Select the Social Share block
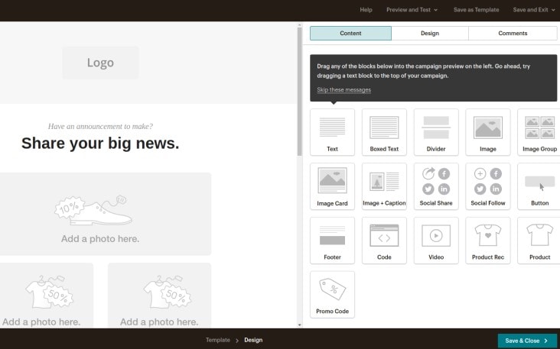The height and width of the screenshot is (349, 560). click(x=436, y=186)
